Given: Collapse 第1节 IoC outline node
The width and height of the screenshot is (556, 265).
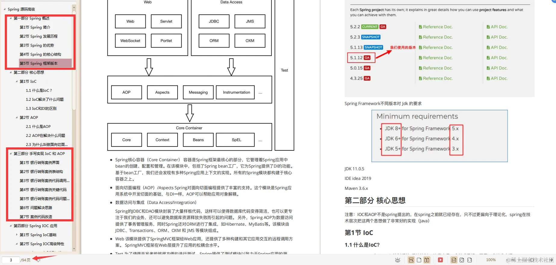Looking at the screenshot, I should pos(17,82).
